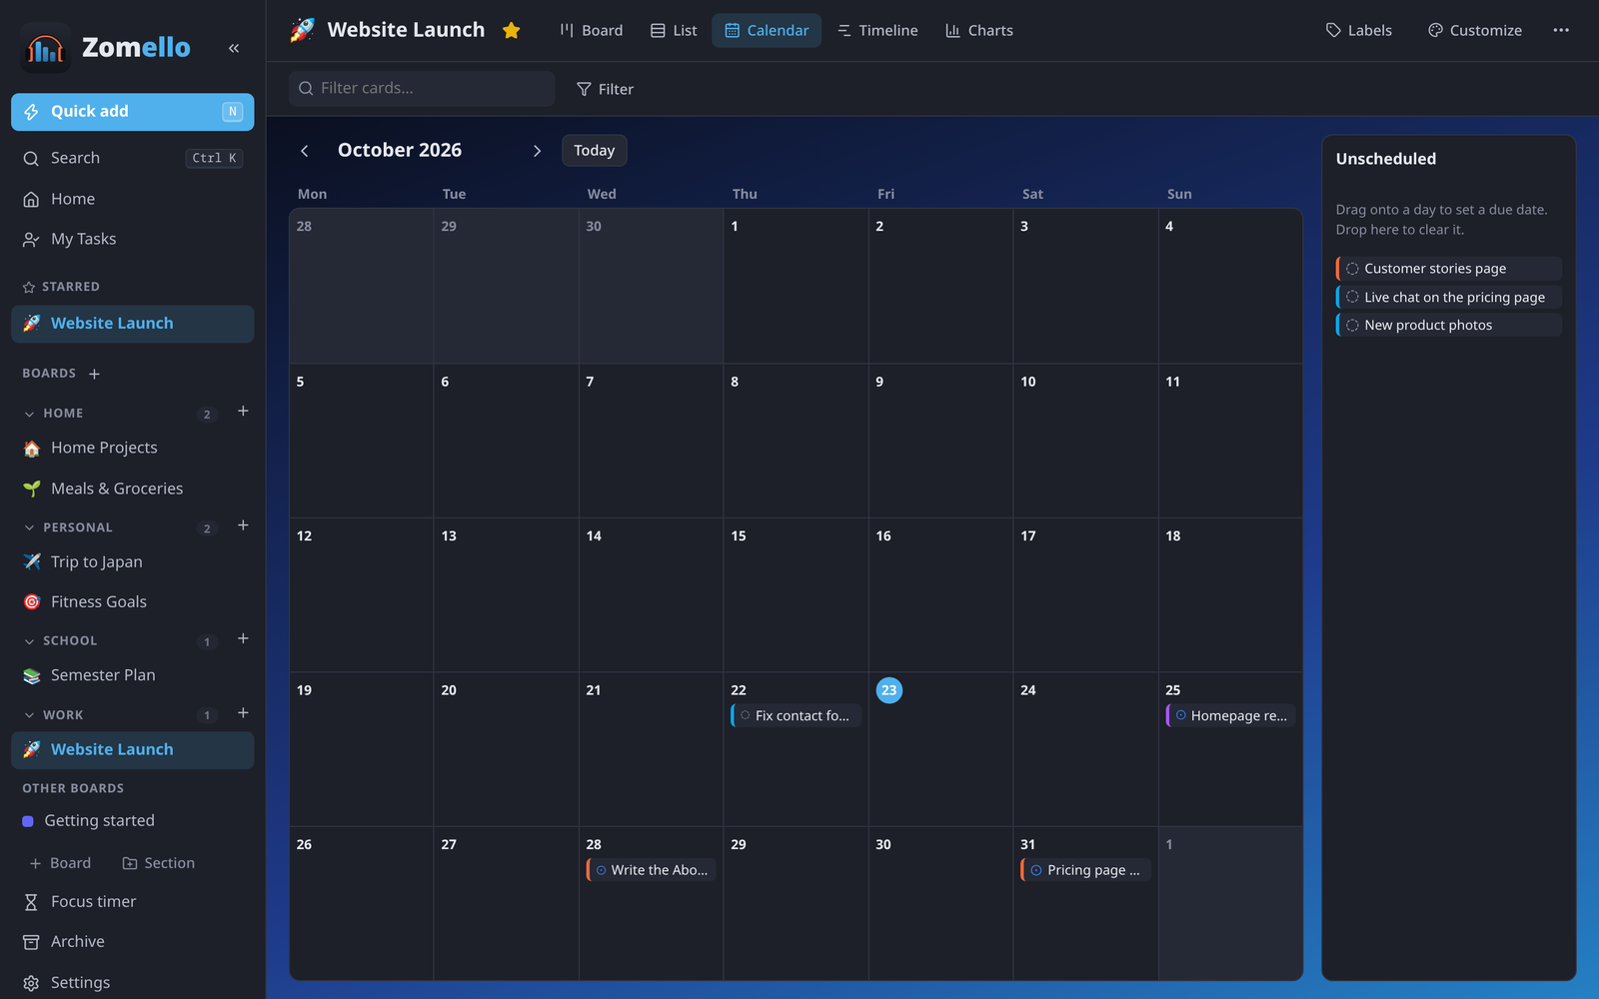The image size is (1599, 999).
Task: Mark 'New product photos' complete circle
Action: (1352, 325)
